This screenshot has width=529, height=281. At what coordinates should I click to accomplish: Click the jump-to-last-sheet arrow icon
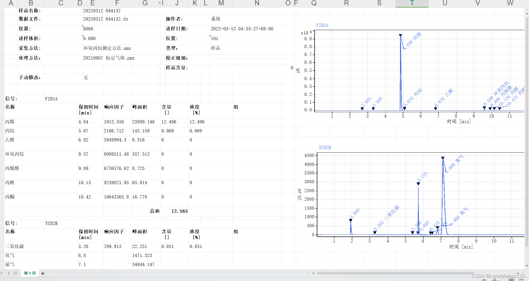[x=15, y=273]
